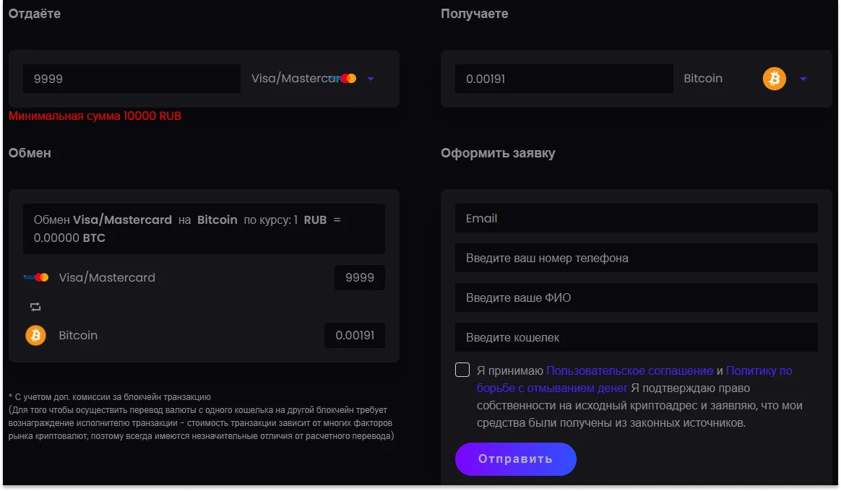Viewport: 841px width, 491px height.
Task: Click the Введите ваше ФИО field
Action: click(x=636, y=297)
